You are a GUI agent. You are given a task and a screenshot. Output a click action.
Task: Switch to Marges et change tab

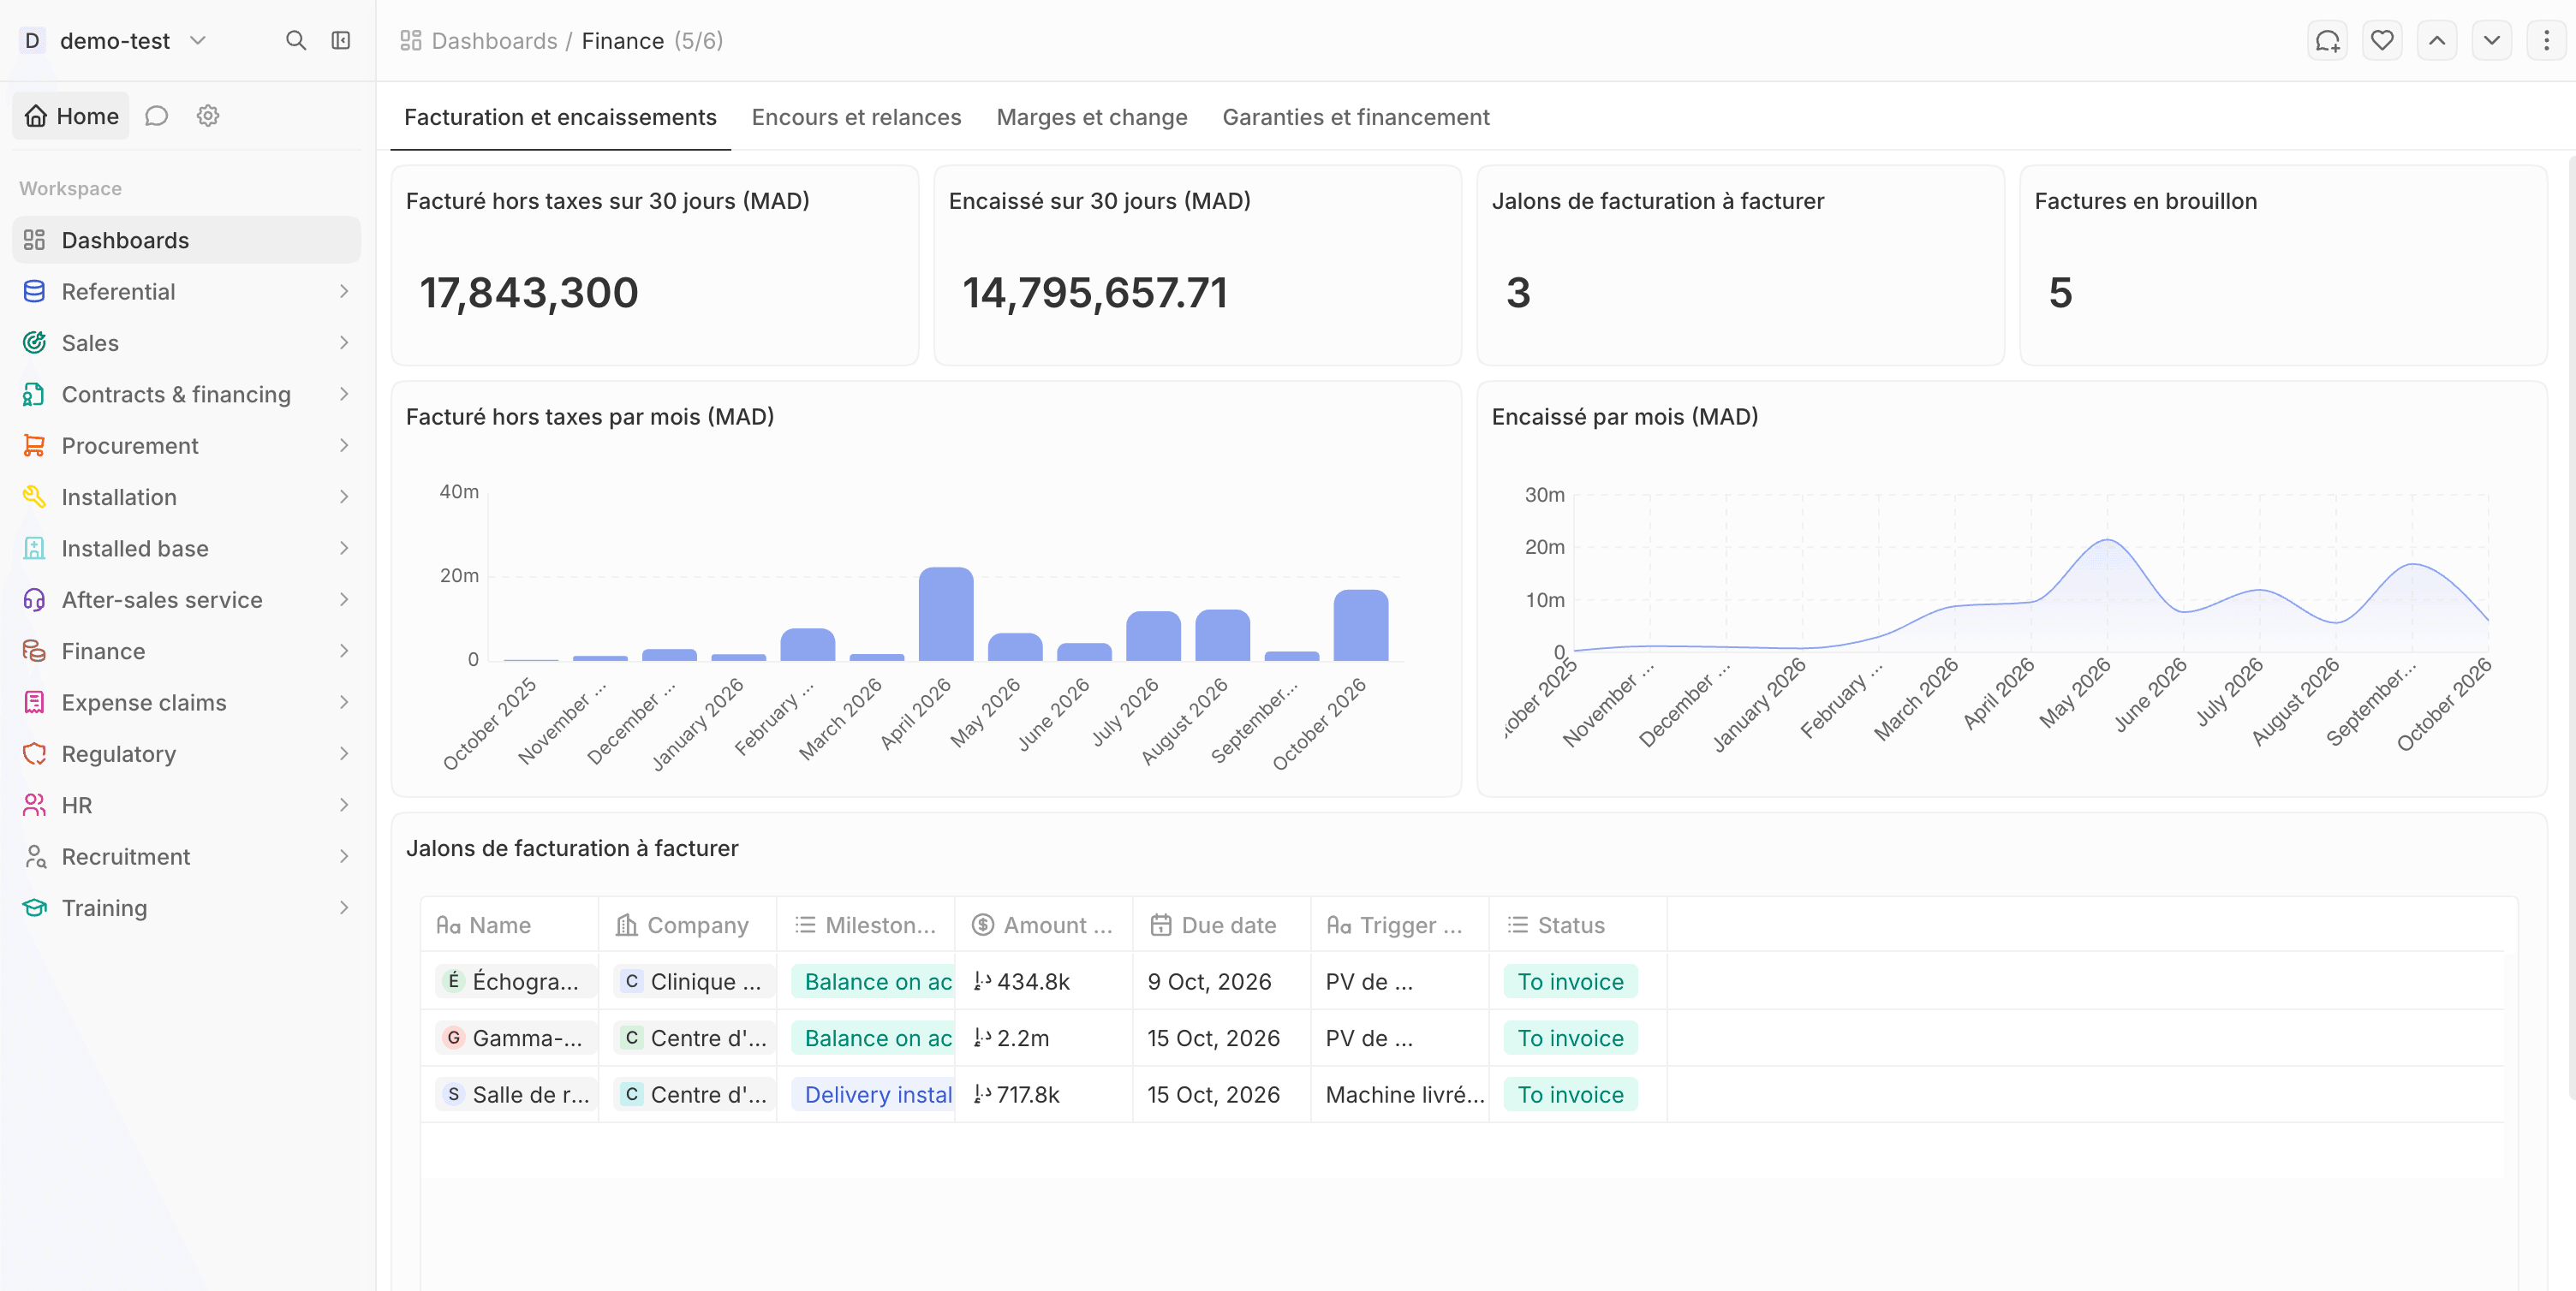1091,117
